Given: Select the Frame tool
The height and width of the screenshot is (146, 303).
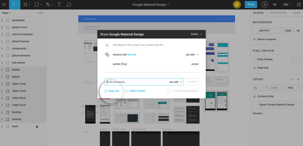Looking at the screenshot, I should [x=25, y=5].
